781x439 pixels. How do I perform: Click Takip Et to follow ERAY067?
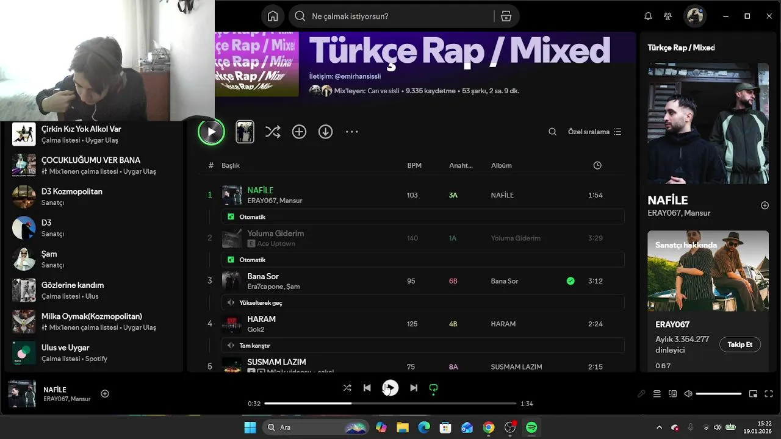[x=740, y=344]
